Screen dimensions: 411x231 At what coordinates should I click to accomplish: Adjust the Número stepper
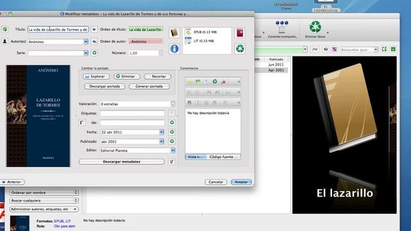tap(161, 53)
